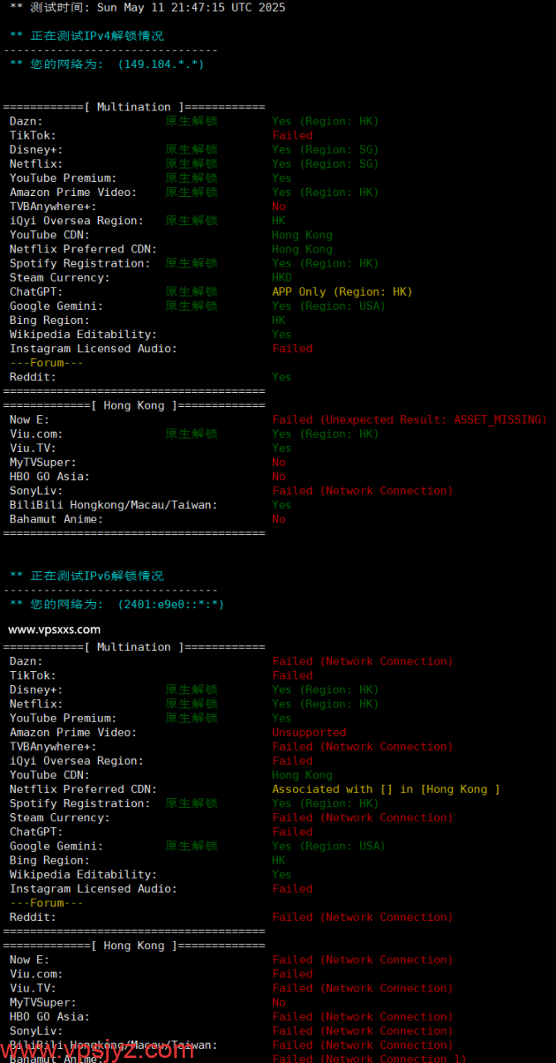The width and height of the screenshot is (556, 1063).
Task: Select "Associated with [] in [Hong Kong ]" text
Action: tap(386, 789)
